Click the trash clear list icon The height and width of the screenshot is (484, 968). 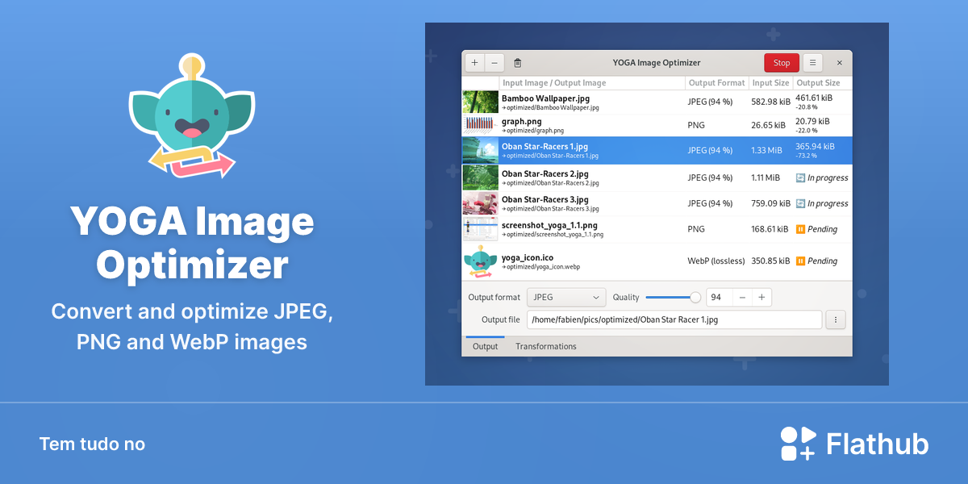518,63
